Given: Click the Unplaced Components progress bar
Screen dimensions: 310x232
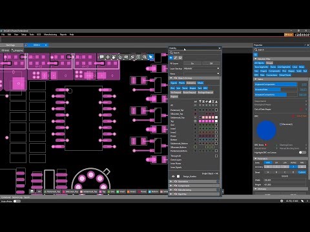Looking at the screenshot, I should [276, 84].
